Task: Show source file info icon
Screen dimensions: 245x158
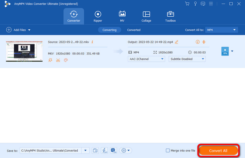Action: 92,42
